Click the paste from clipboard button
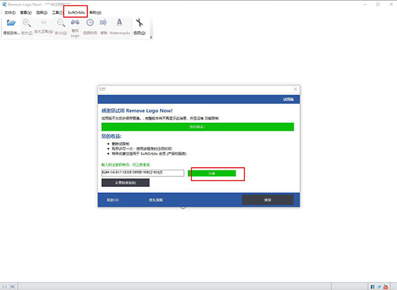The height and width of the screenshot is (290, 397). (x=125, y=182)
